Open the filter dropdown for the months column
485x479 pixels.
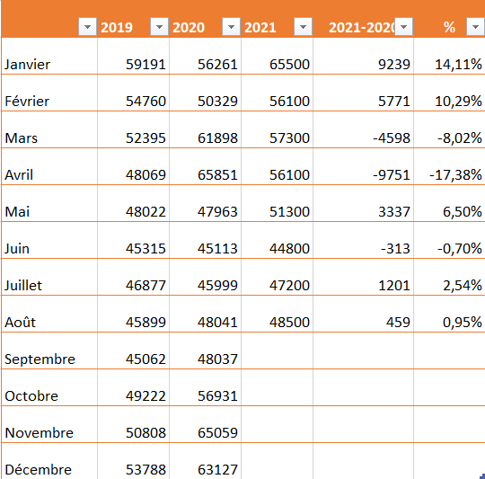87,27
